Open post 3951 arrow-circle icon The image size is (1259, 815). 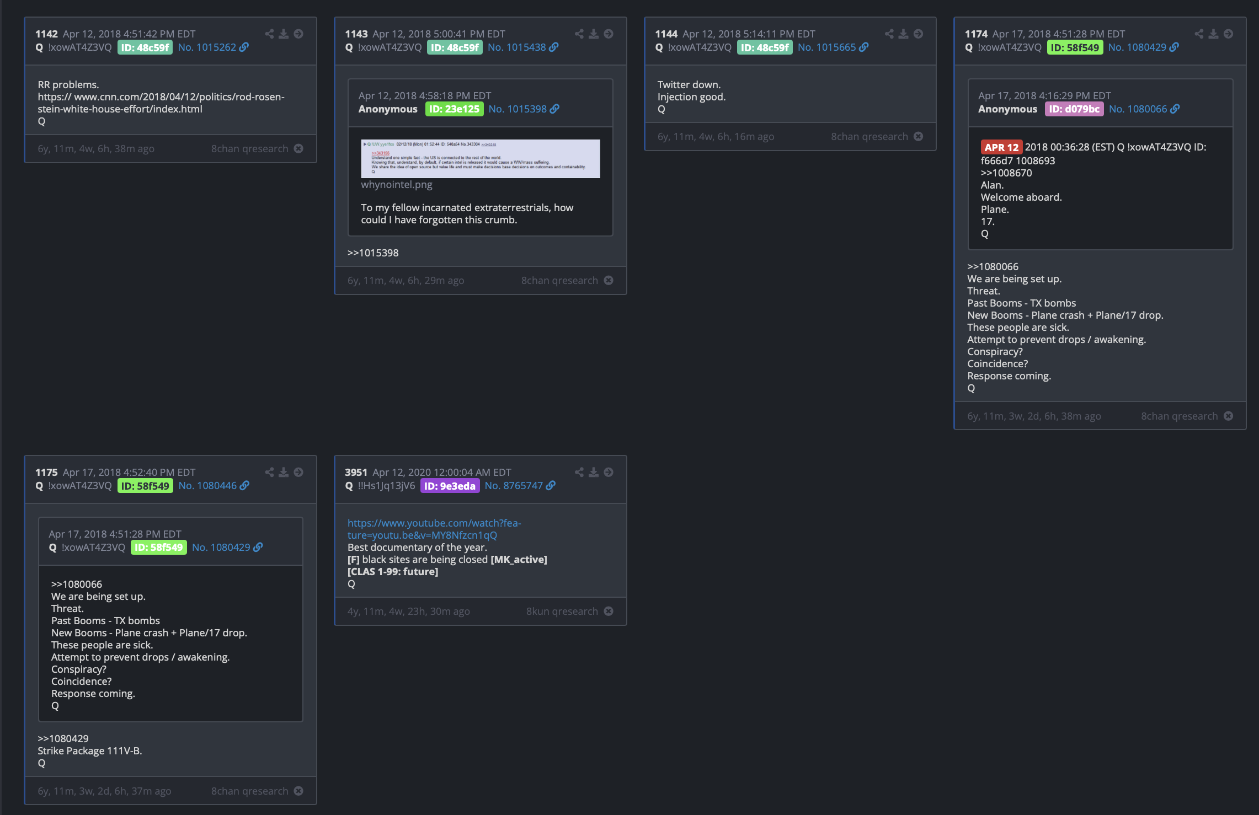click(x=609, y=472)
